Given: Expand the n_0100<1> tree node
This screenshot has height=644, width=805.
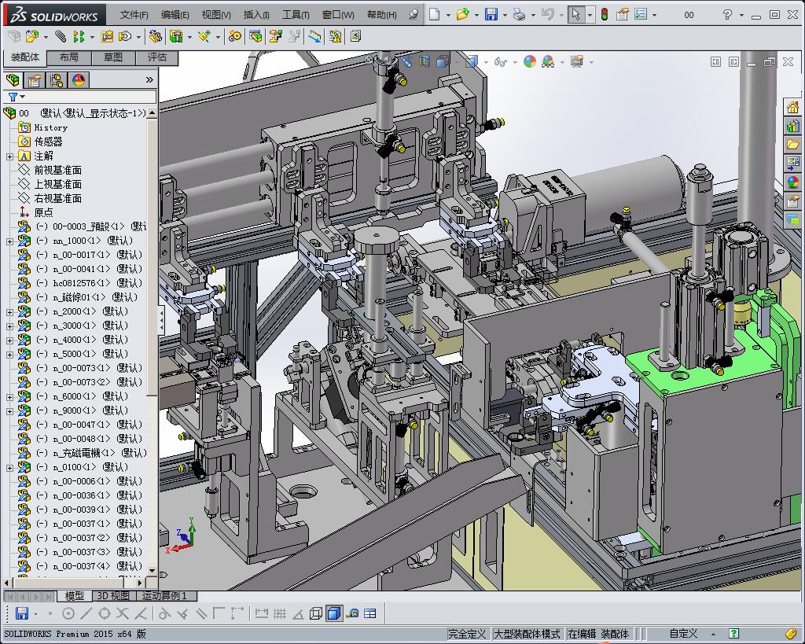Looking at the screenshot, I should [x=9, y=467].
